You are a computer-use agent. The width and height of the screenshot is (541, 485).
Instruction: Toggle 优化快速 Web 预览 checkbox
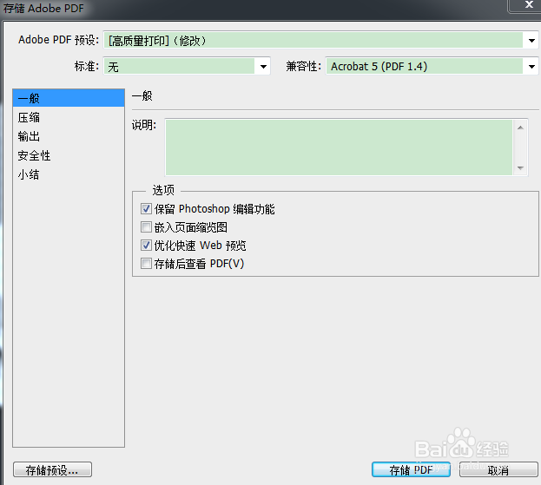[x=146, y=246]
